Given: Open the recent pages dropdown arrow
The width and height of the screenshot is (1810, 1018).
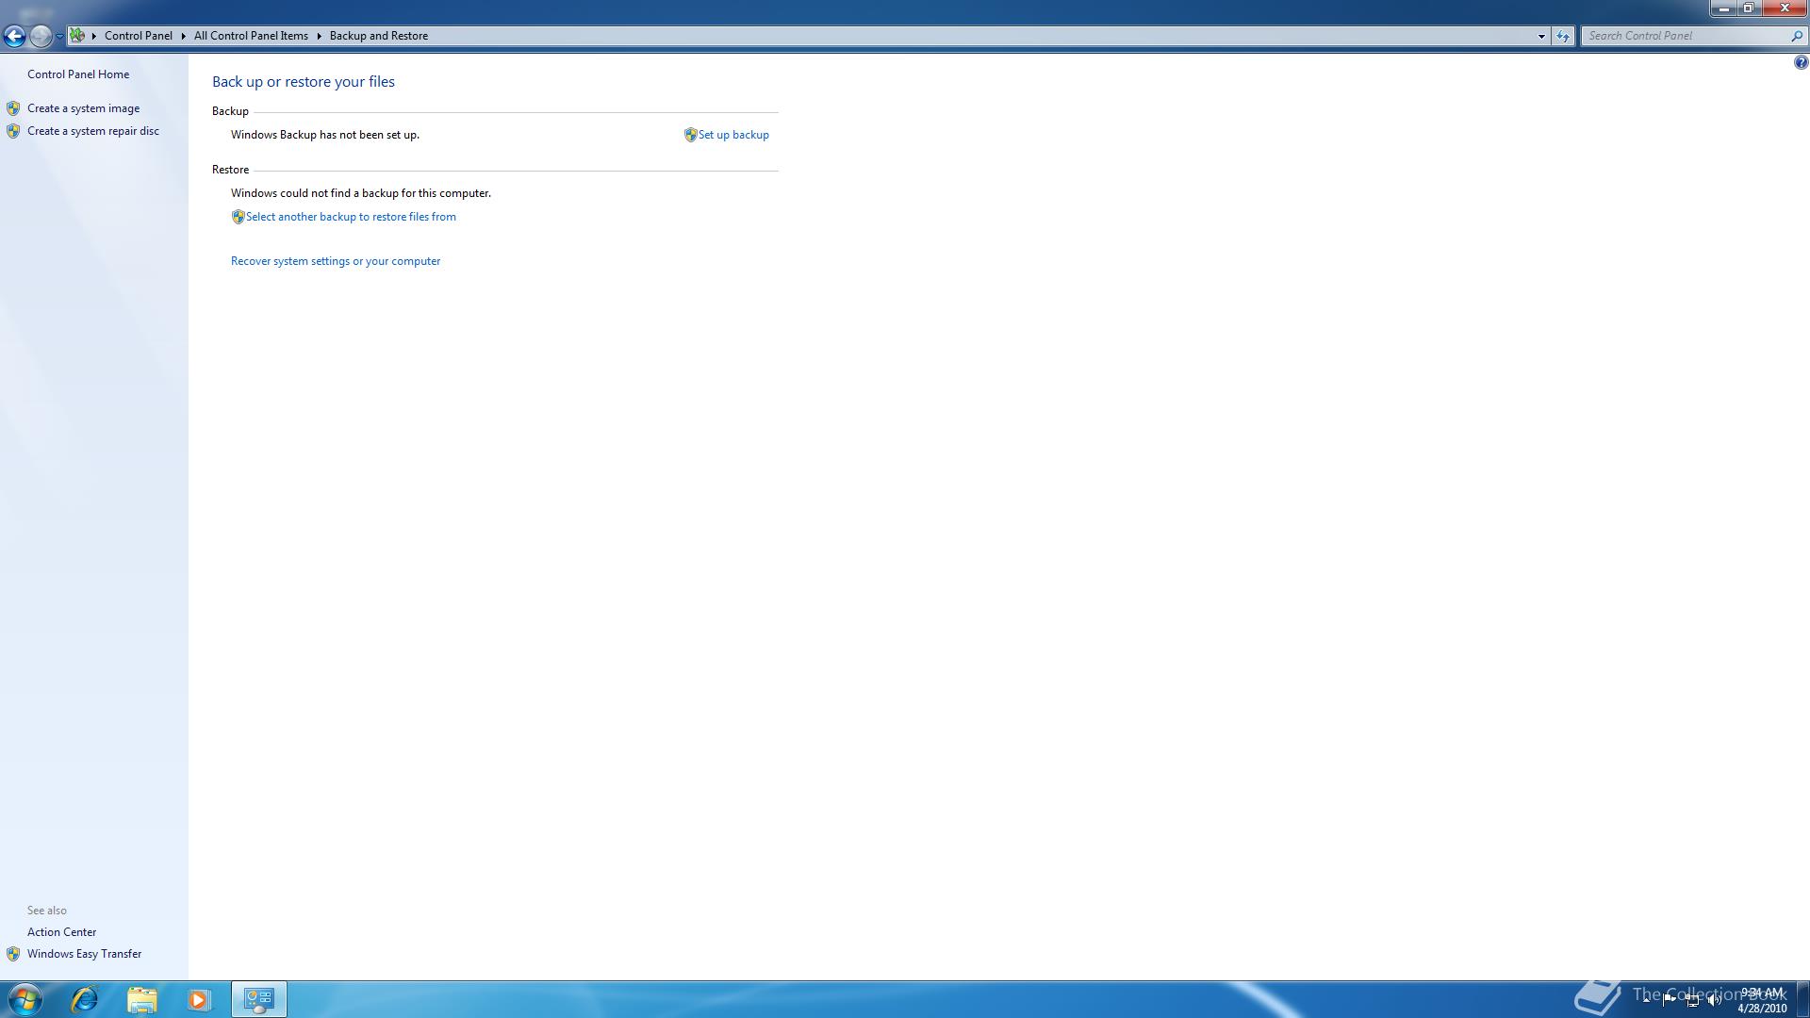Looking at the screenshot, I should [x=59, y=36].
